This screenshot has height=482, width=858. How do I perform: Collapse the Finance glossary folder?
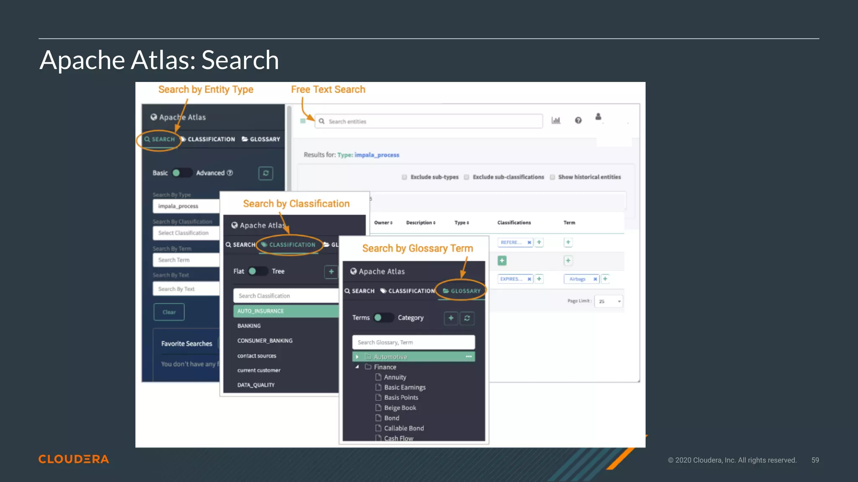click(x=357, y=367)
